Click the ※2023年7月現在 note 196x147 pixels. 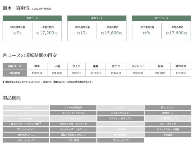click(41, 9)
